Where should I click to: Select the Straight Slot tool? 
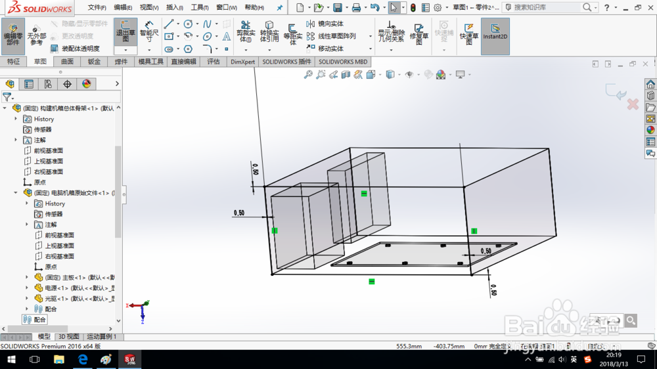click(169, 49)
